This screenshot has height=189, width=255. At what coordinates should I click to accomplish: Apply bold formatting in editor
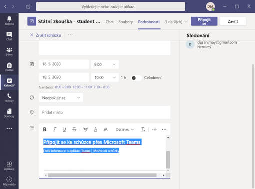click(45, 129)
